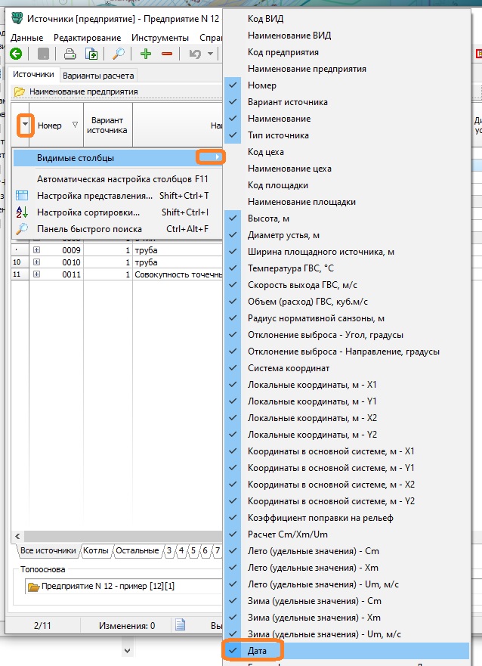Image resolution: width=482 pixels, height=666 pixels.
Task: Choose 'Панель быстрого поиска' menu entry
Action: coord(91,228)
